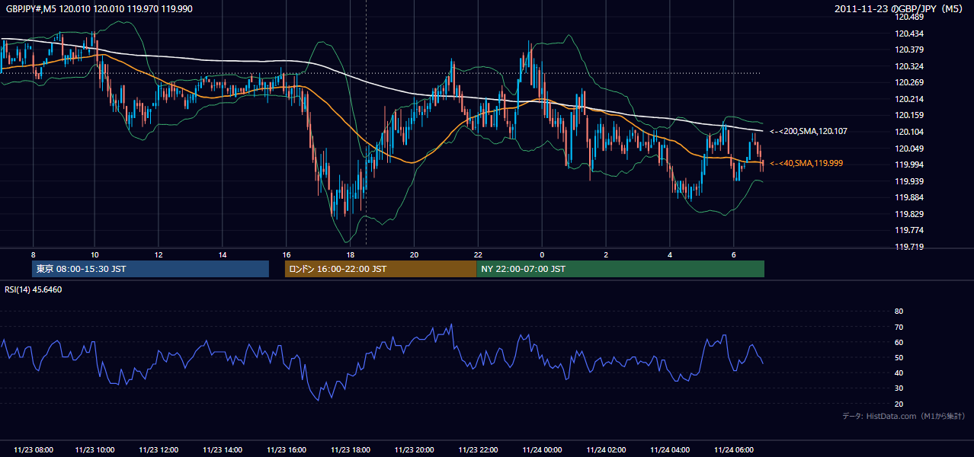This screenshot has width=974, height=457.
Task: Click hour label 12 under the price chart
Action: [159, 254]
